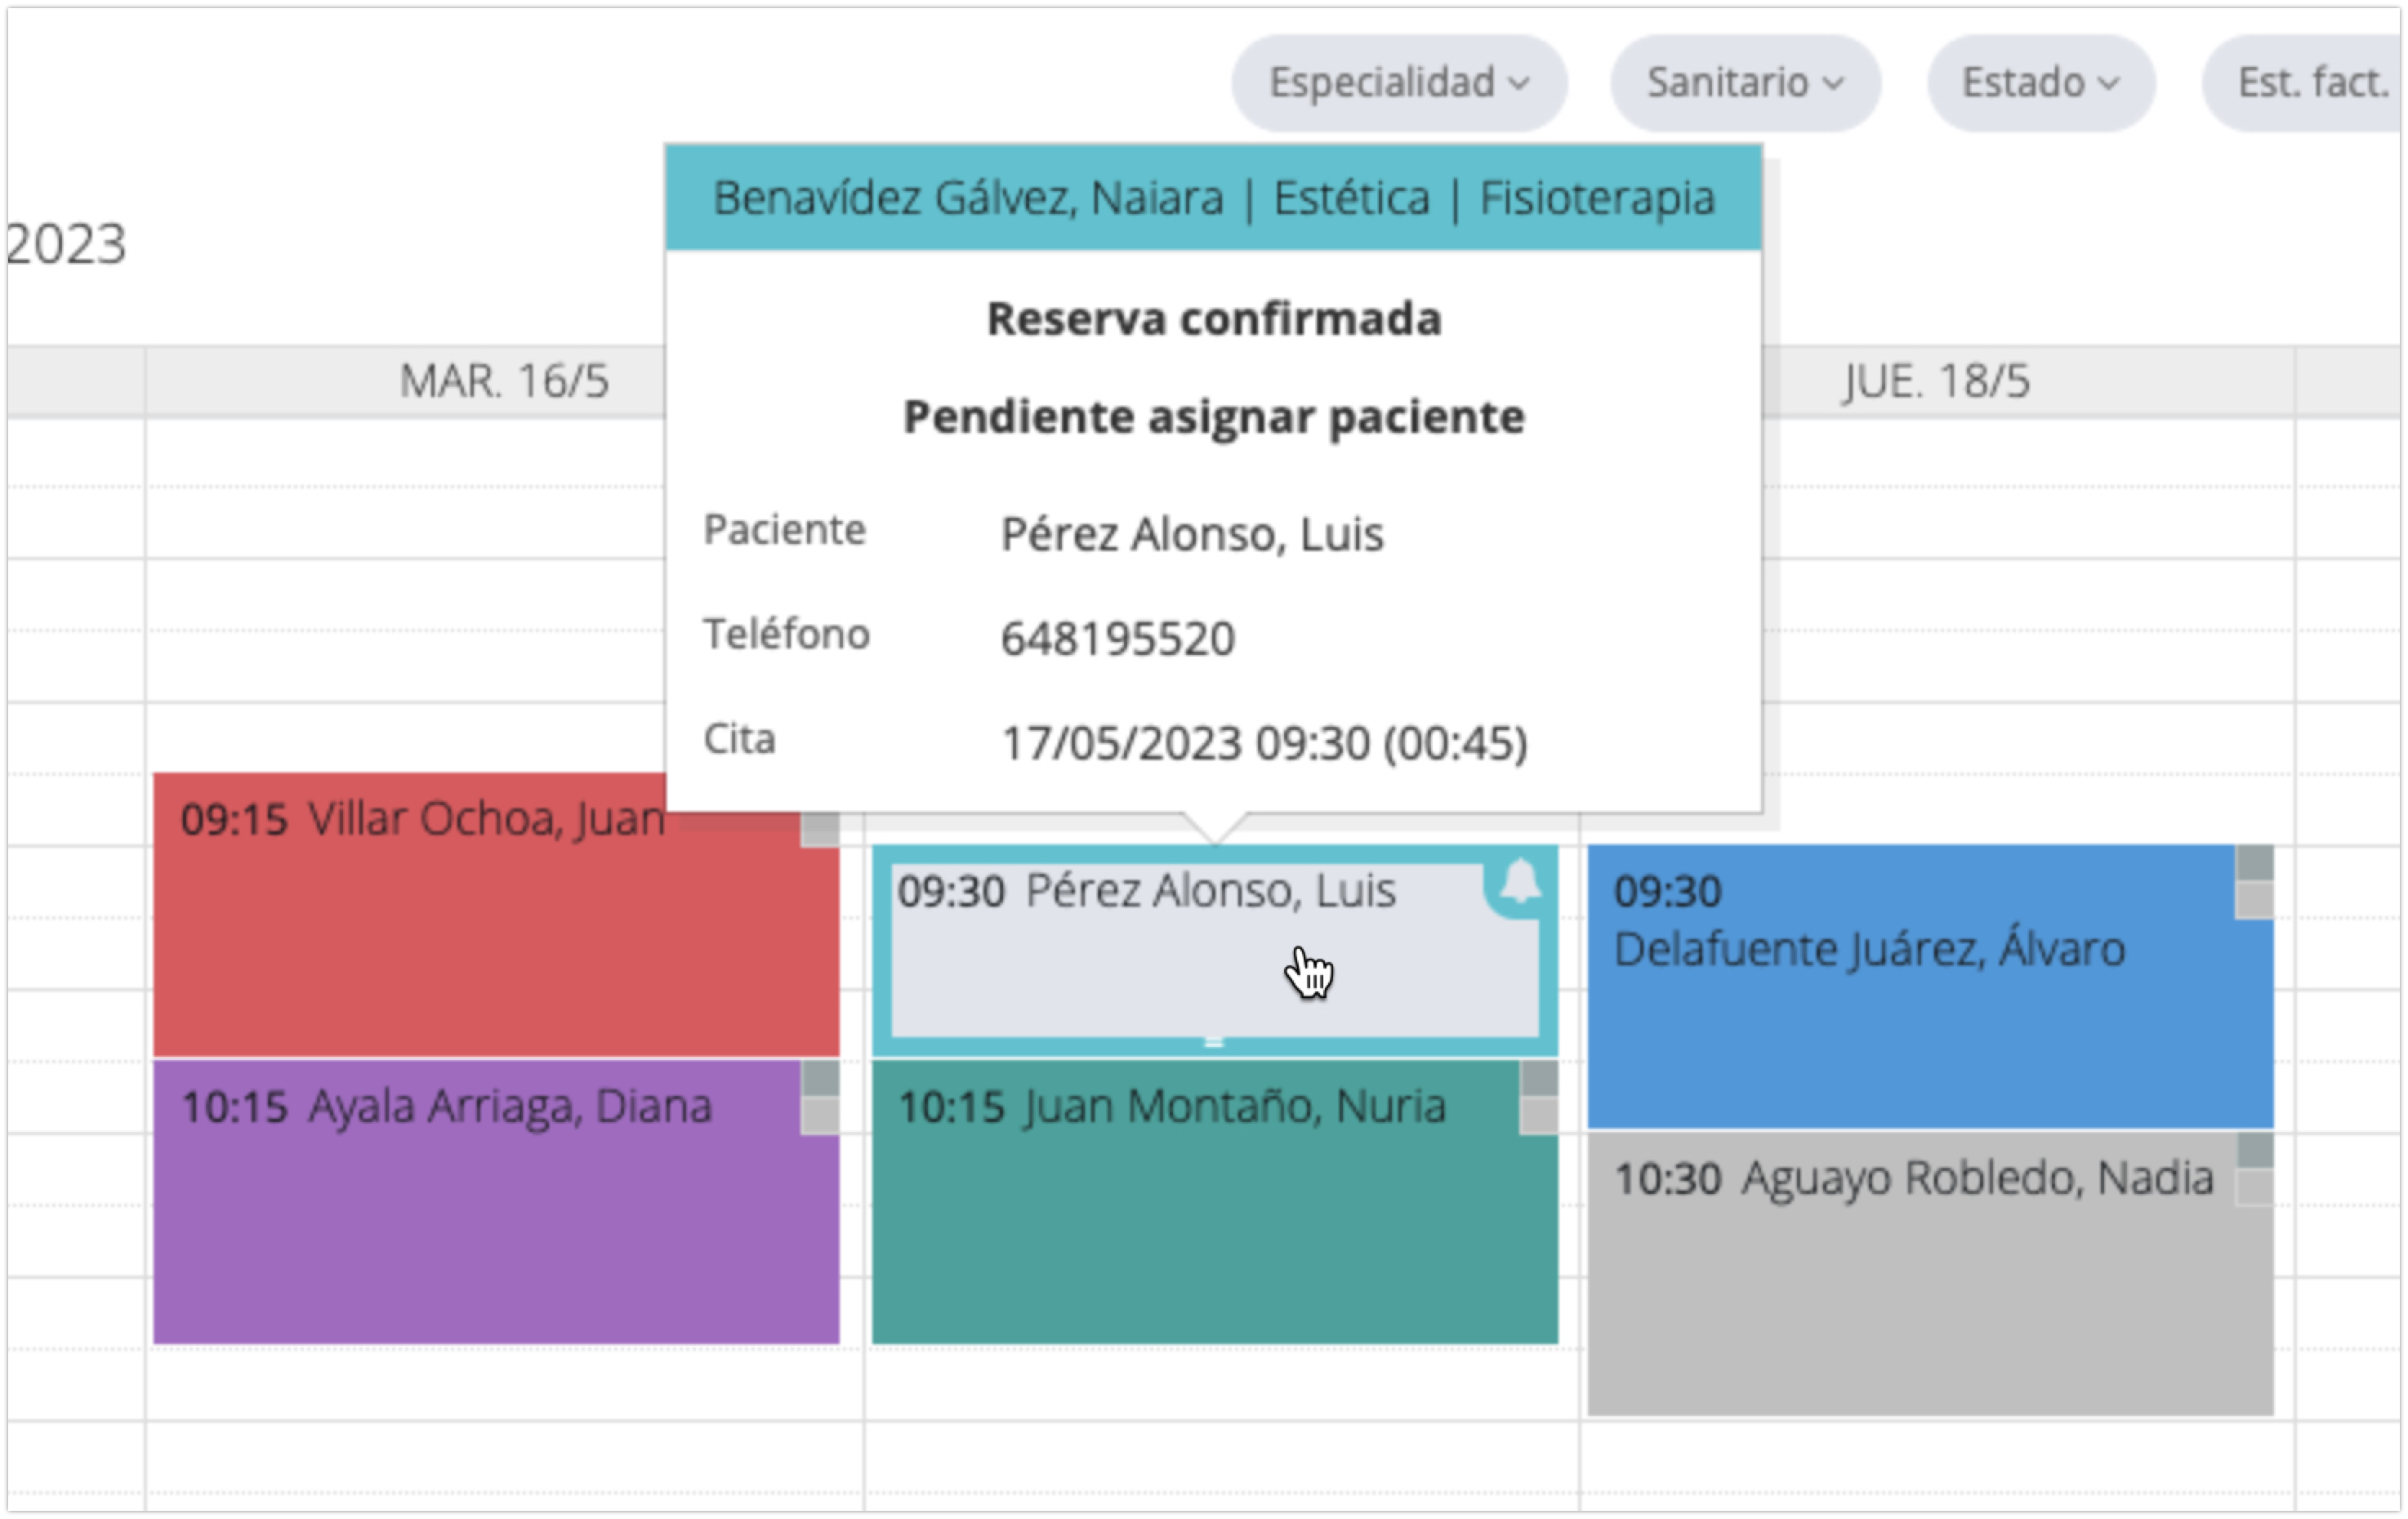
Task: Click the light lower square on Delafuente Juárez appointment
Action: coord(2254,900)
